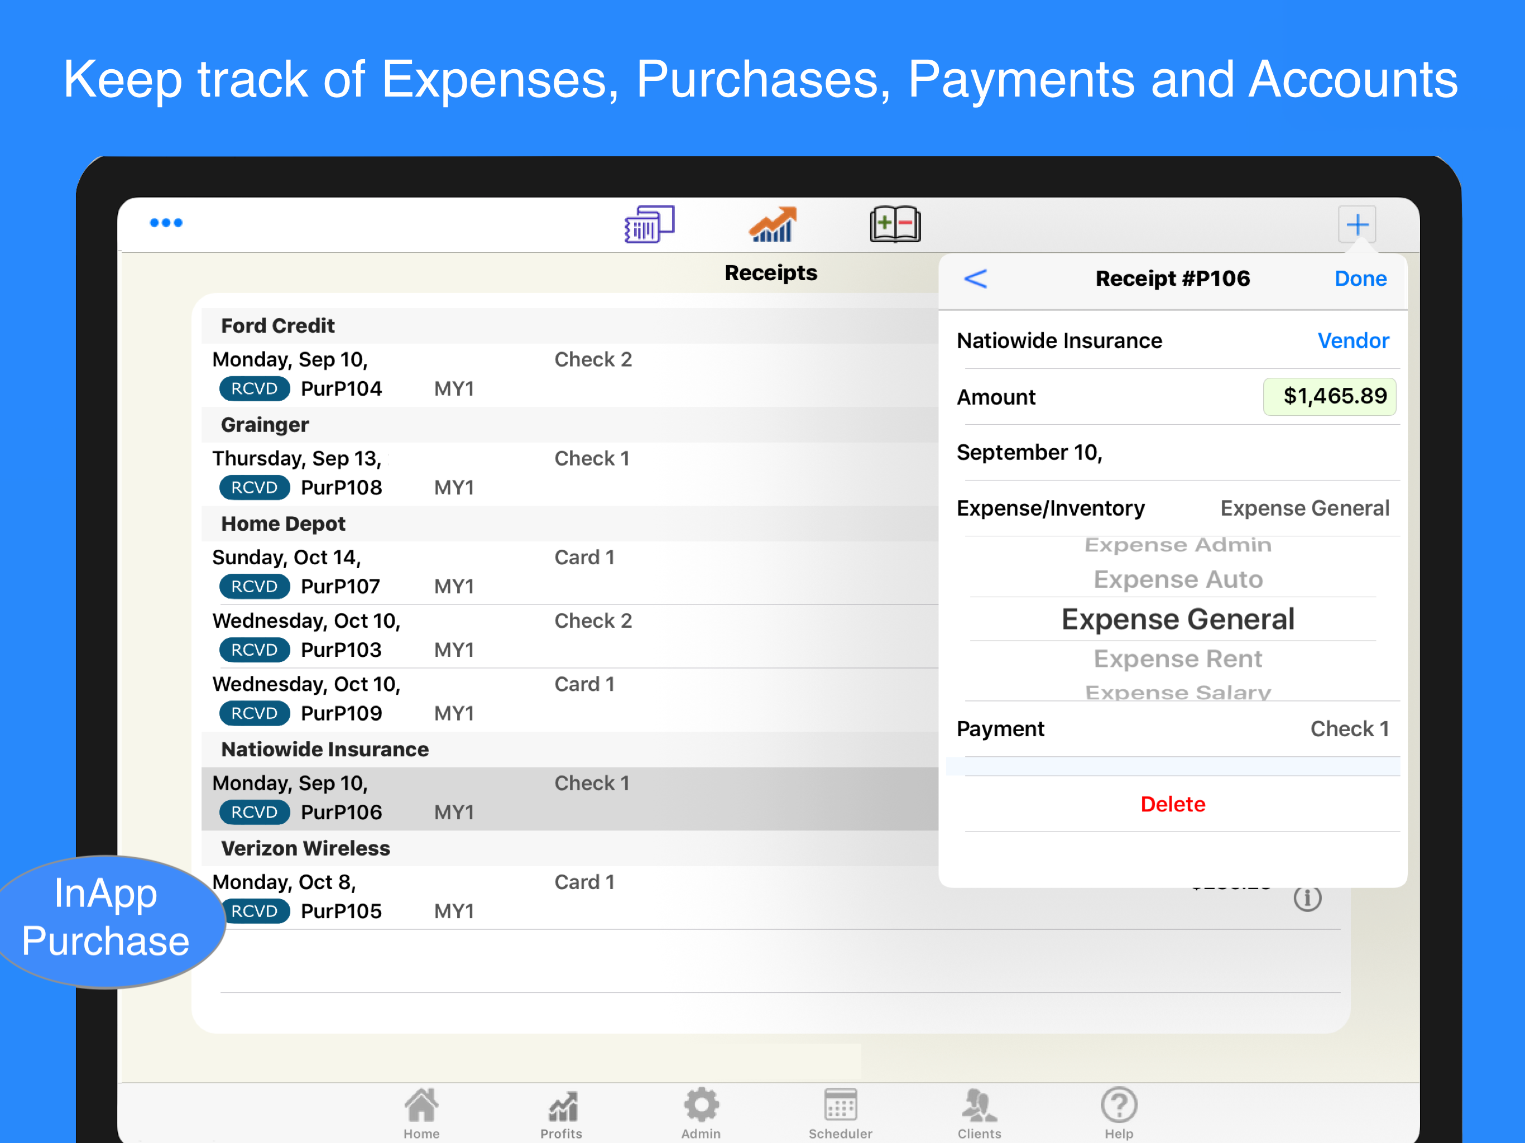Select the PurP107 Home Depot receipt
1525x1143 pixels.
point(569,572)
